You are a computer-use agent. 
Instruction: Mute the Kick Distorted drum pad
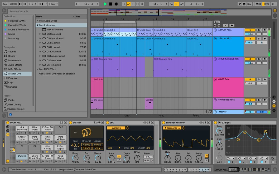point(17,132)
